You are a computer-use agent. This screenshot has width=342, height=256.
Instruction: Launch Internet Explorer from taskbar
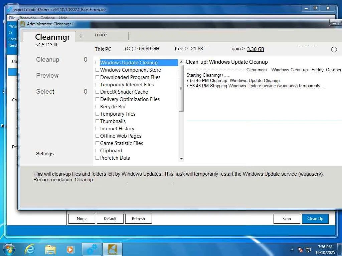coord(30,249)
